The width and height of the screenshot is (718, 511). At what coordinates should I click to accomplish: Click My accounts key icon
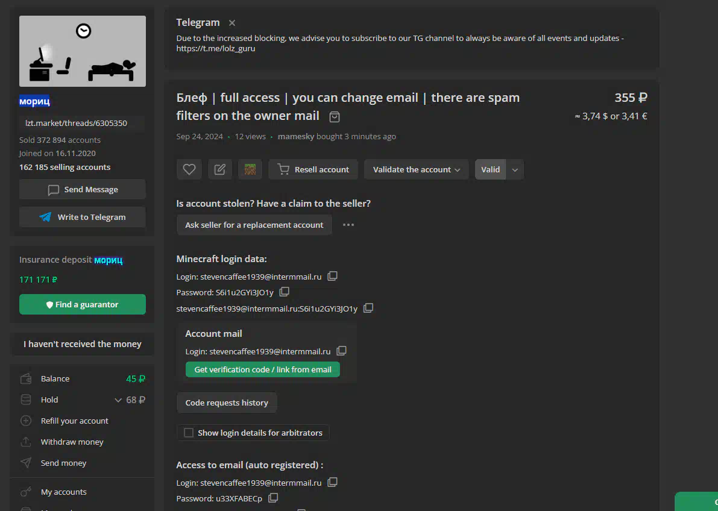[x=26, y=492]
